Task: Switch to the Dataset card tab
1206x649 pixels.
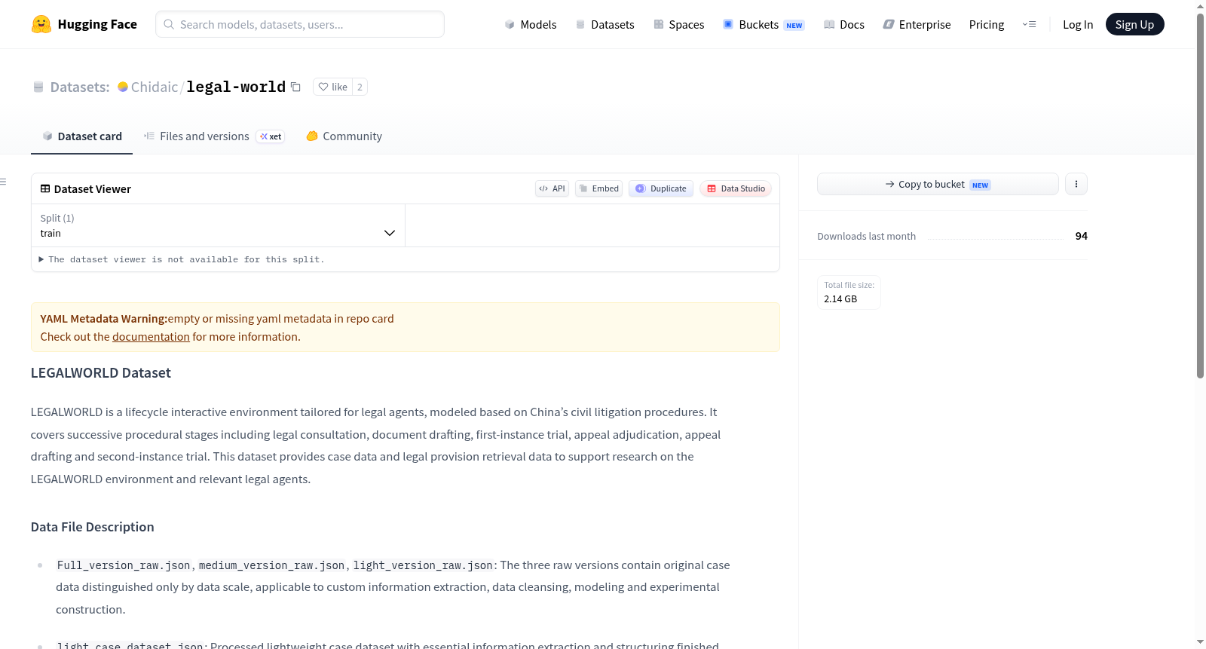Action: coord(81,136)
